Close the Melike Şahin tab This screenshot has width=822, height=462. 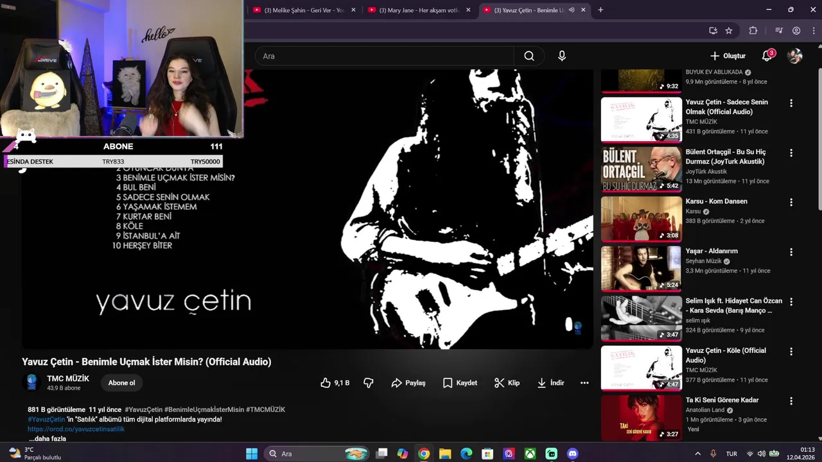tap(353, 10)
